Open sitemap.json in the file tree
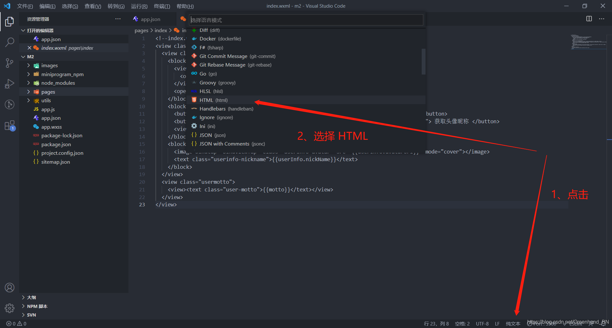 [x=74, y=162]
